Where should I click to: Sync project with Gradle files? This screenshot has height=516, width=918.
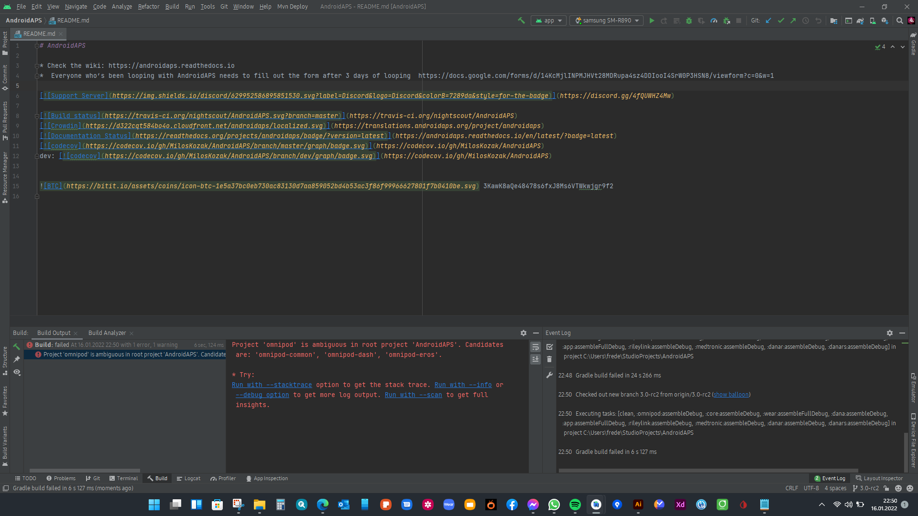tap(860, 21)
